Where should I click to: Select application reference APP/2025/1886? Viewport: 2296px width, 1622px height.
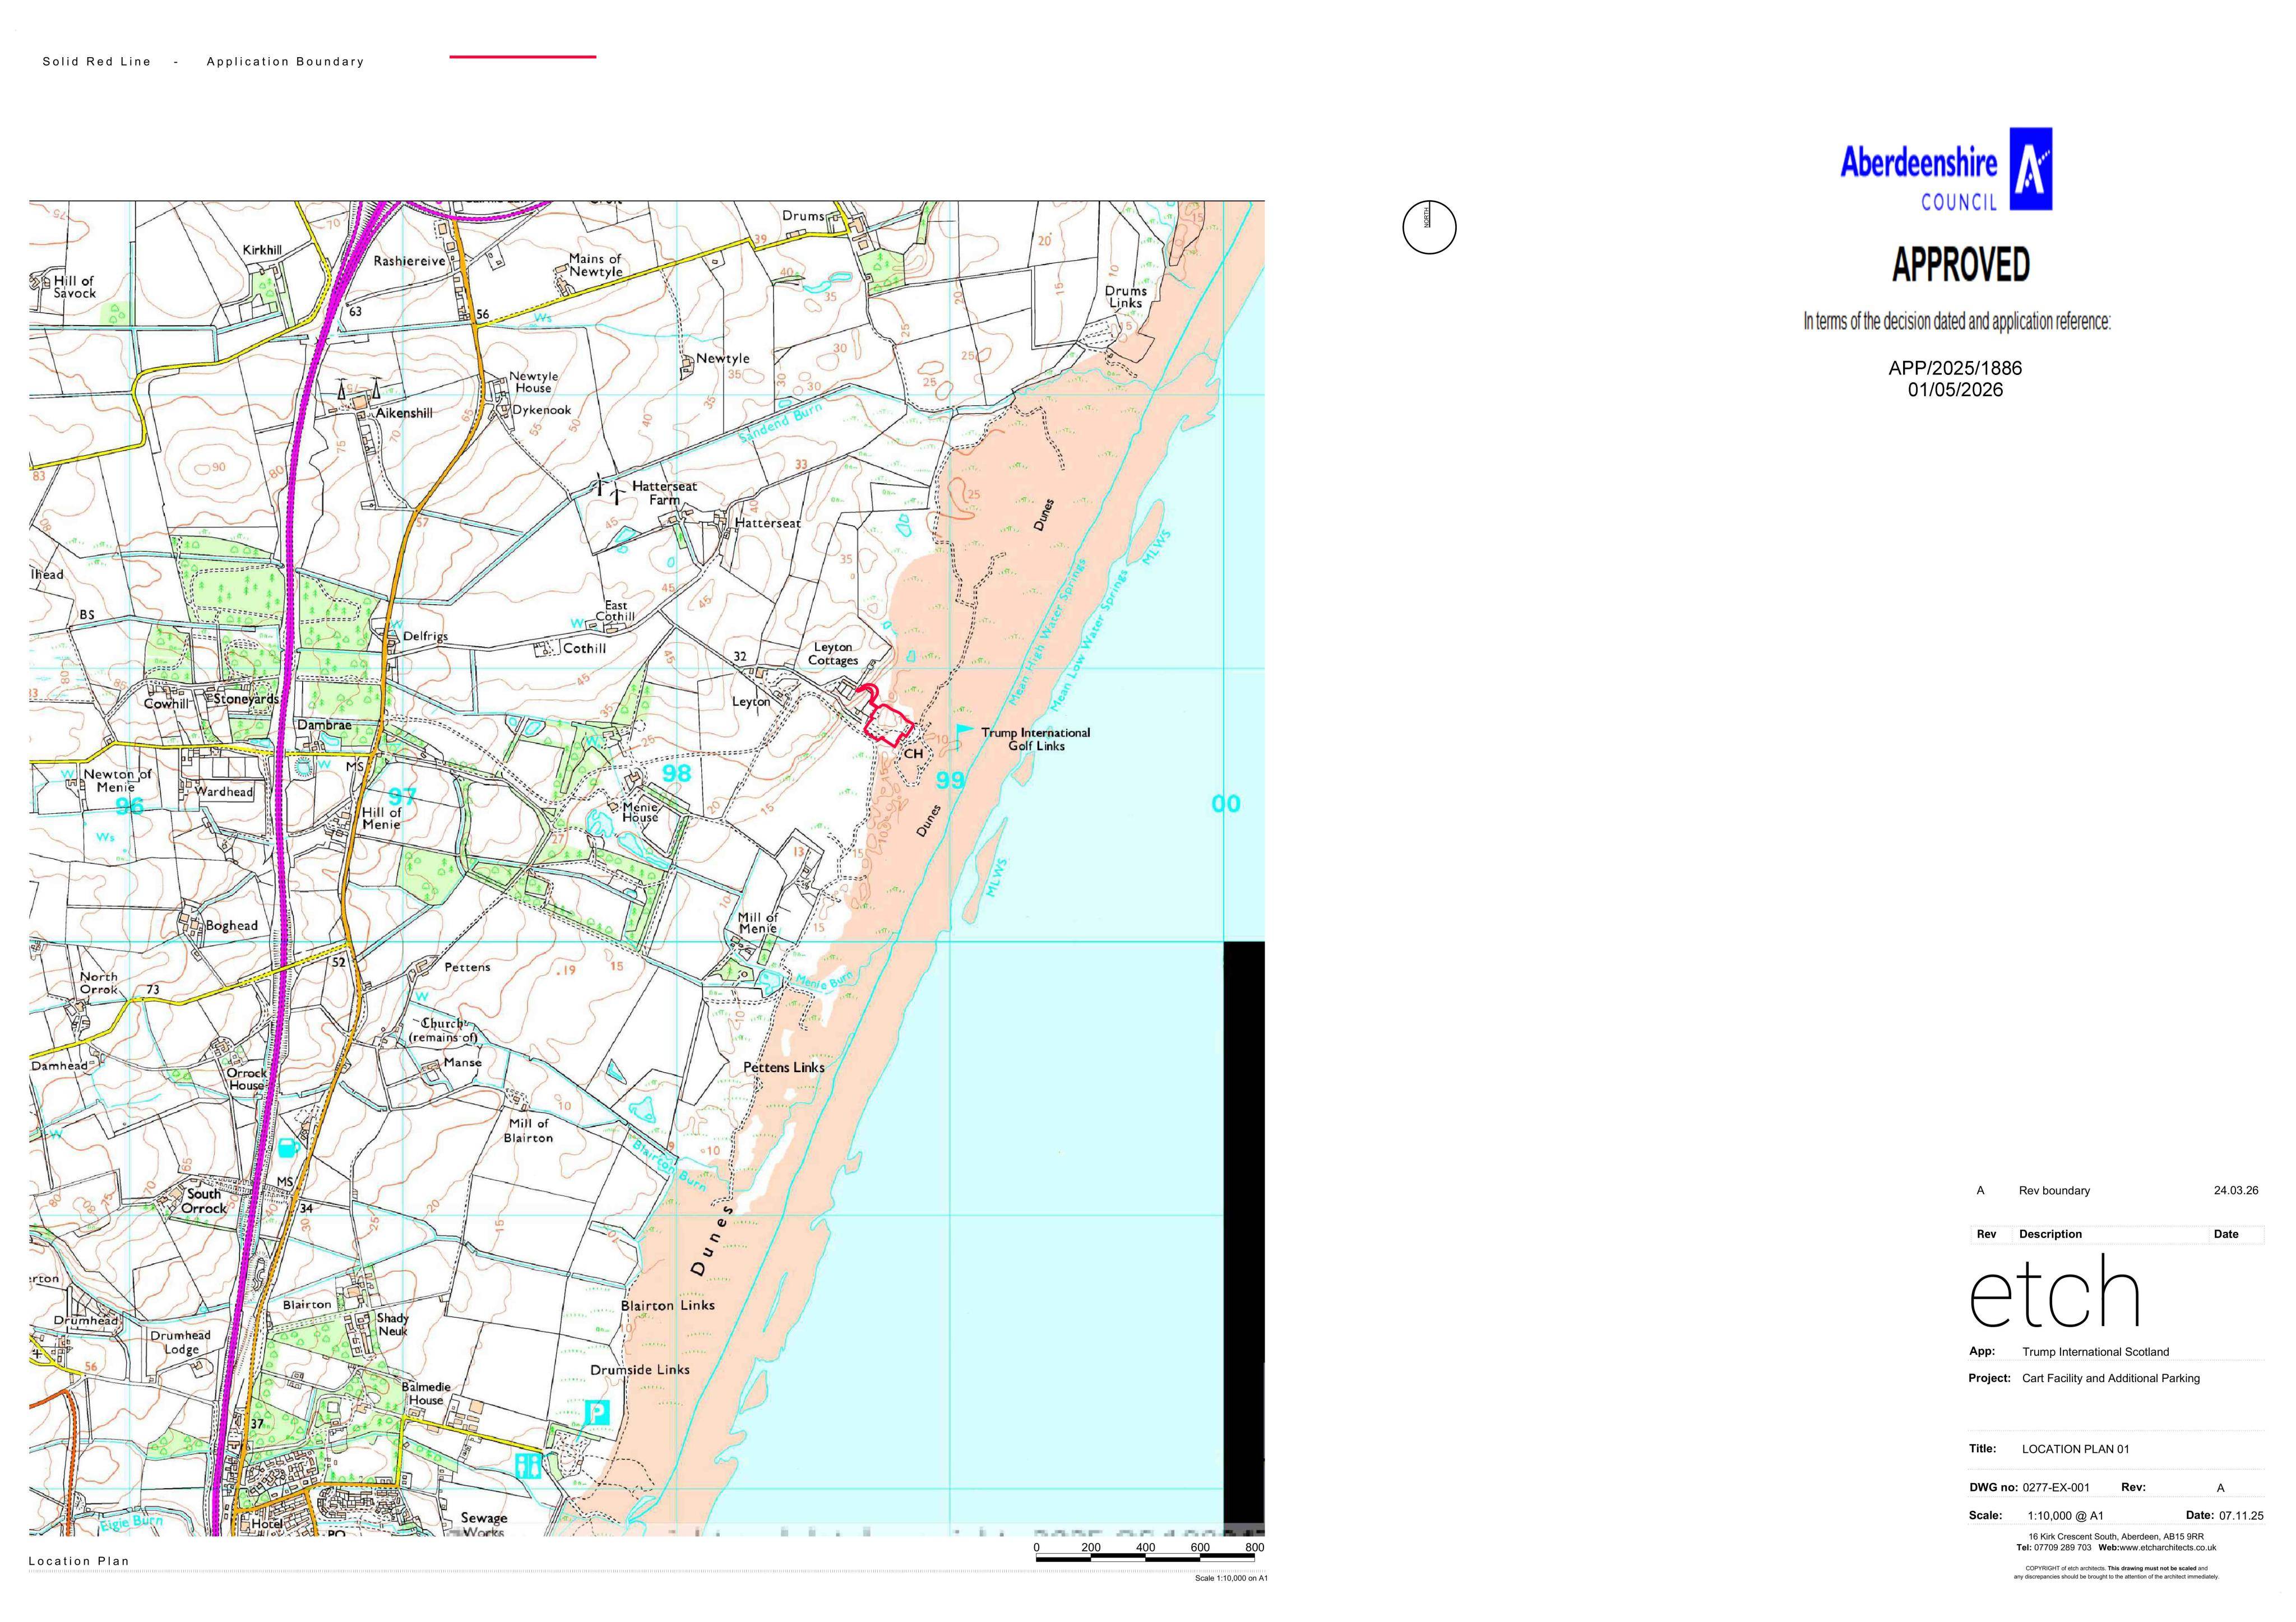(x=1955, y=368)
